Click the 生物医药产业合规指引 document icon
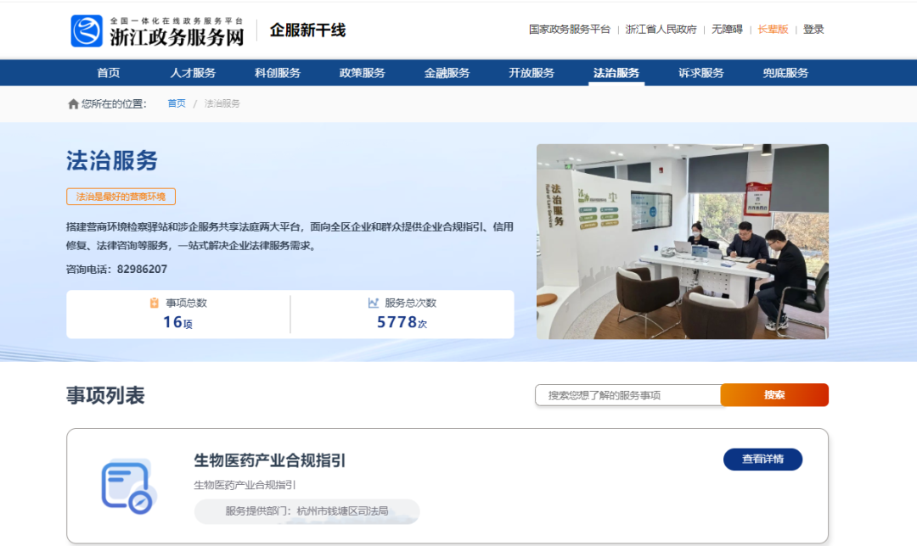917x546 pixels. (127, 487)
